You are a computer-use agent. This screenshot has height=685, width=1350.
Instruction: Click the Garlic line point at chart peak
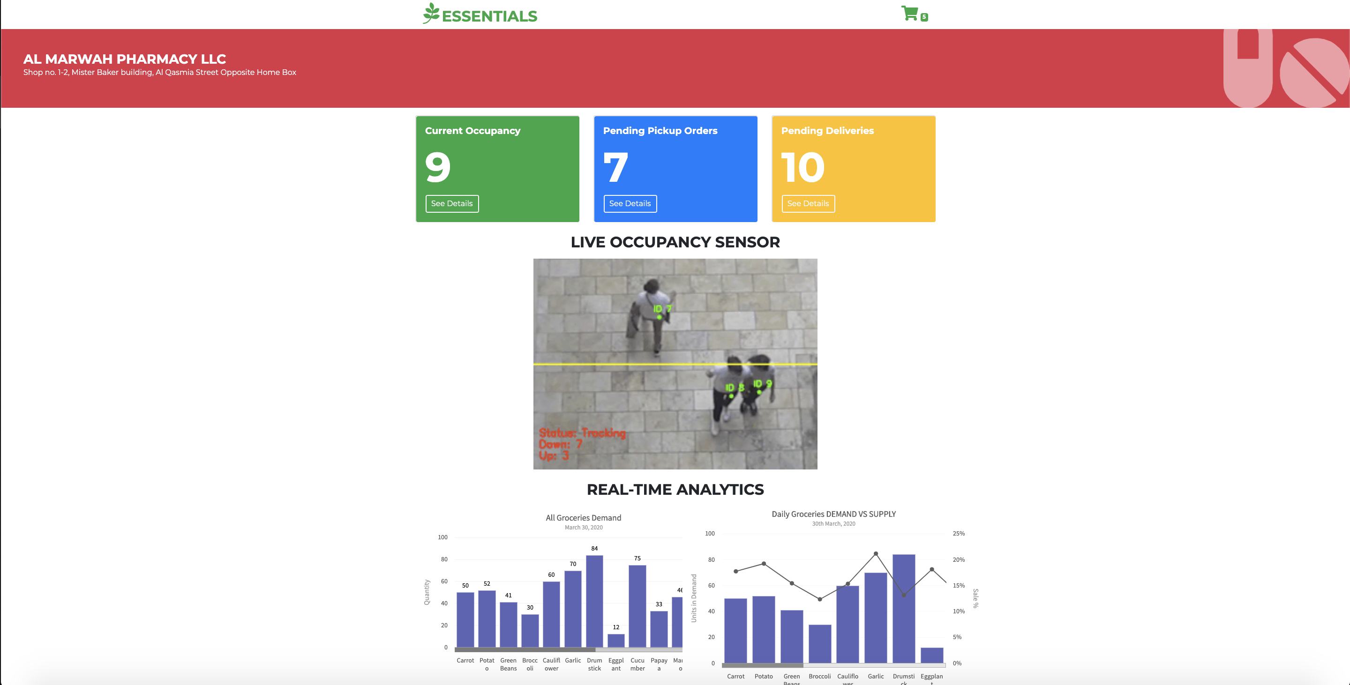876,553
